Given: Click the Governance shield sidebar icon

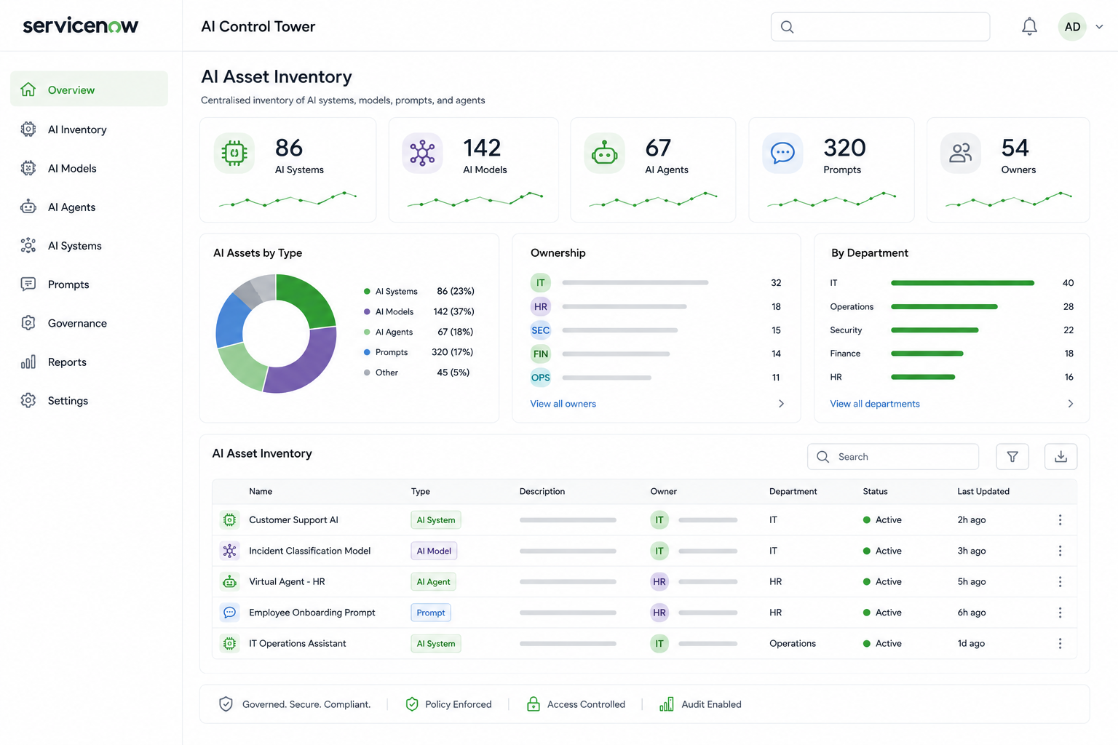Looking at the screenshot, I should (28, 323).
